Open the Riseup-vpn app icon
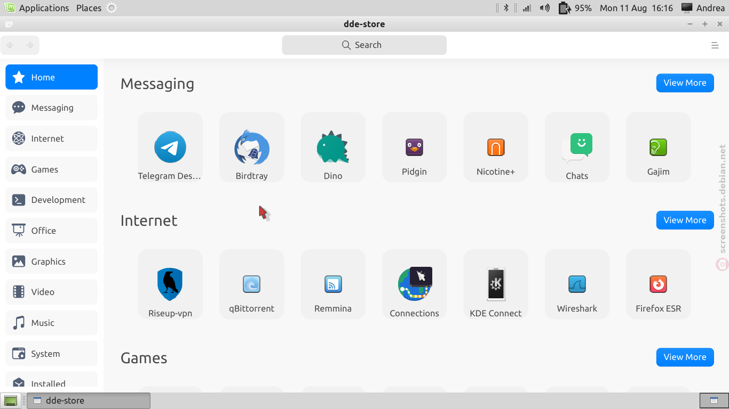 170,284
